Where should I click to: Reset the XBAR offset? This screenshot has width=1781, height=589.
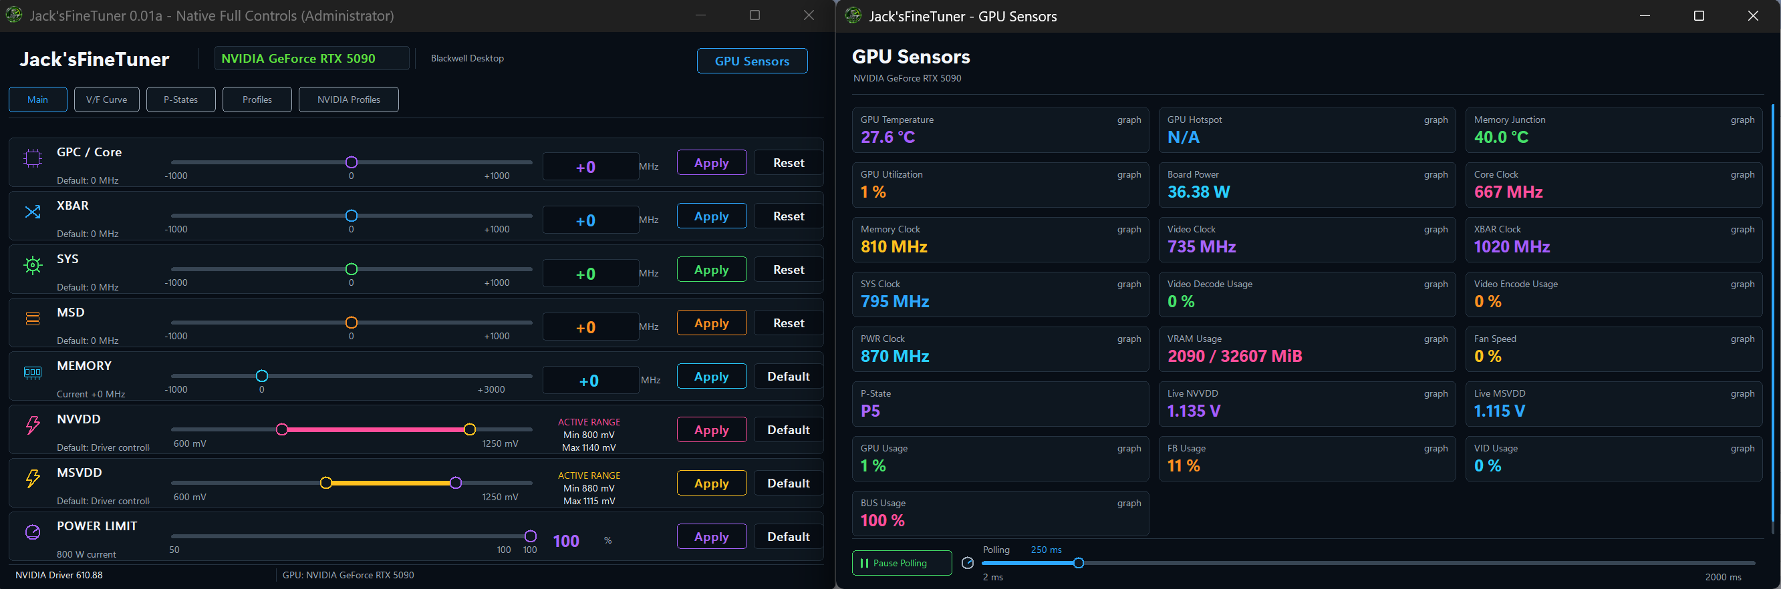coord(788,216)
